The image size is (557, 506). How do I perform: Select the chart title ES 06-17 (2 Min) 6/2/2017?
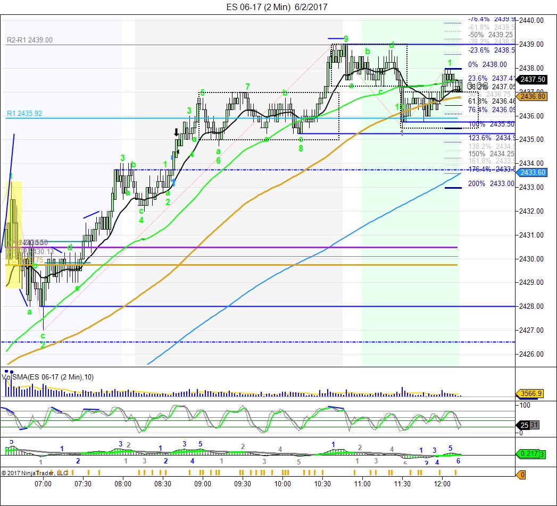click(277, 7)
